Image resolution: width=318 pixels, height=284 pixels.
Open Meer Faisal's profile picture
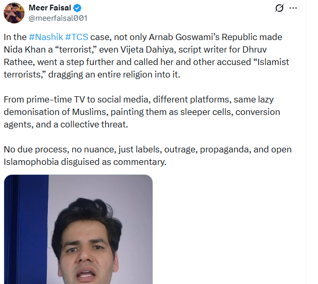coord(14,12)
